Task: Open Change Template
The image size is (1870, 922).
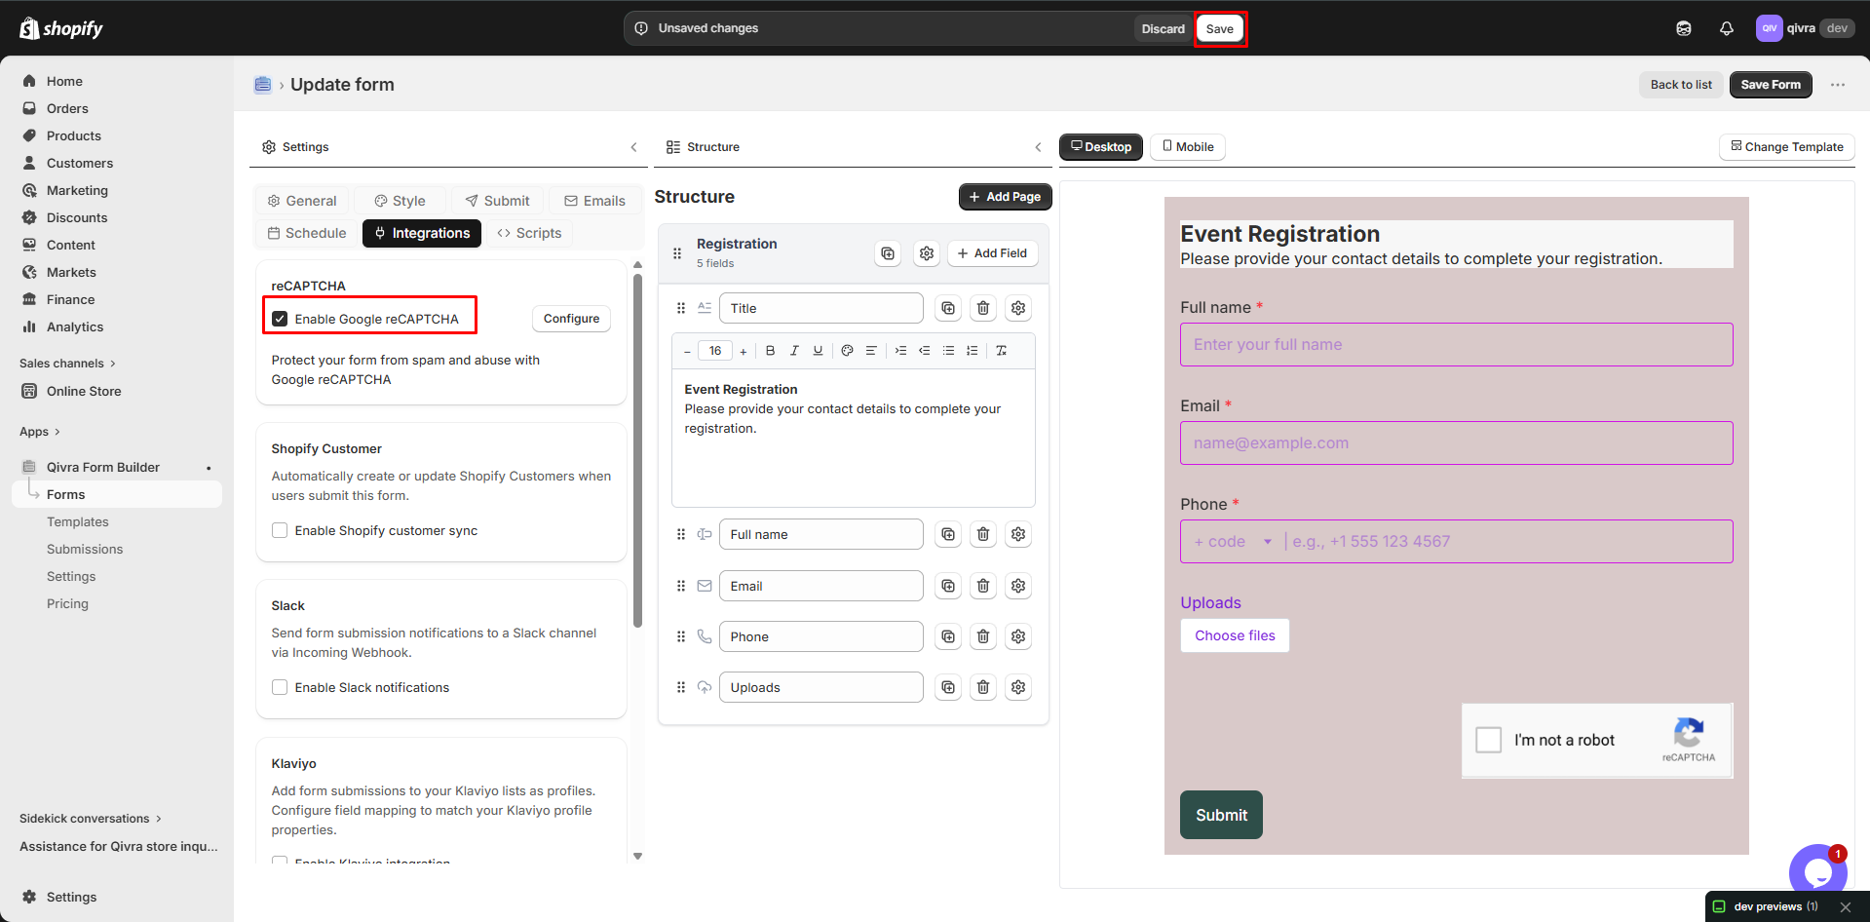Action: (x=1787, y=147)
